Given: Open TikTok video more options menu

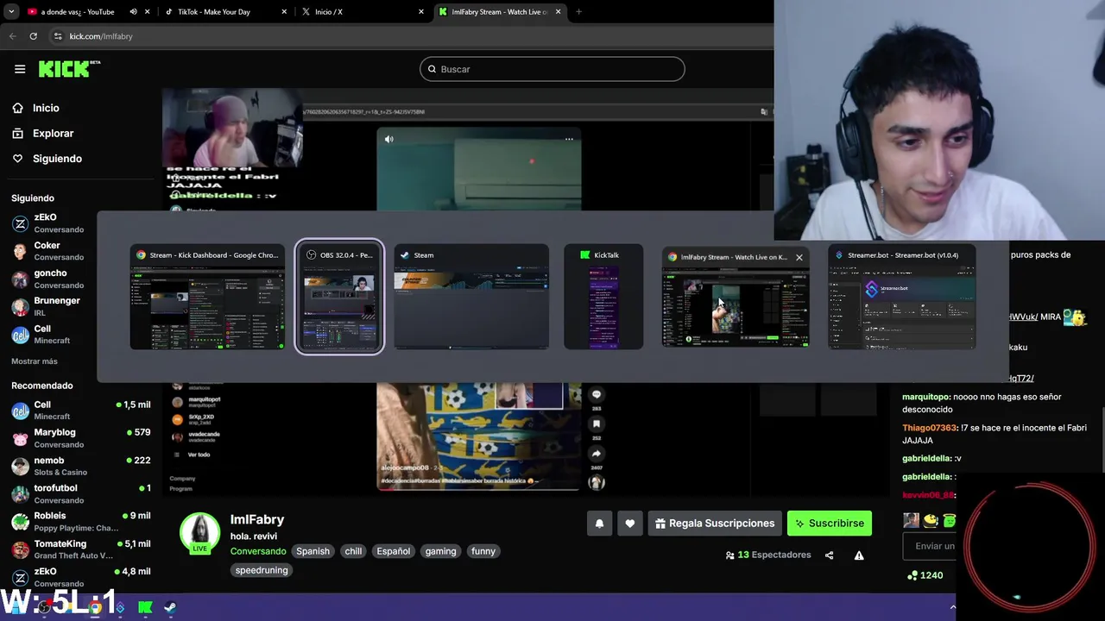Looking at the screenshot, I should click(x=569, y=139).
